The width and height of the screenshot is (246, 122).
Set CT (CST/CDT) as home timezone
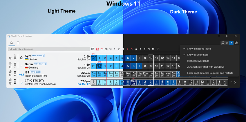[10, 80]
